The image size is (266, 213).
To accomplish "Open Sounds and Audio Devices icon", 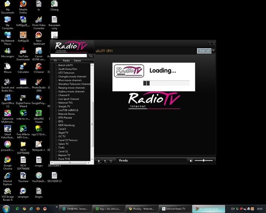I will click(x=8, y=85).
